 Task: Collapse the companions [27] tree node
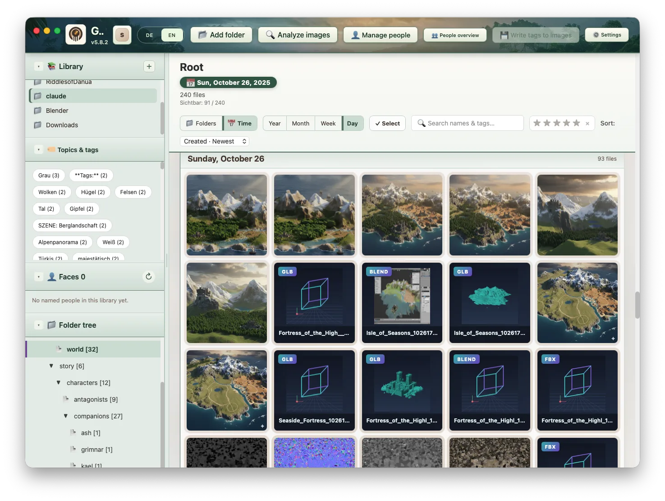66,416
